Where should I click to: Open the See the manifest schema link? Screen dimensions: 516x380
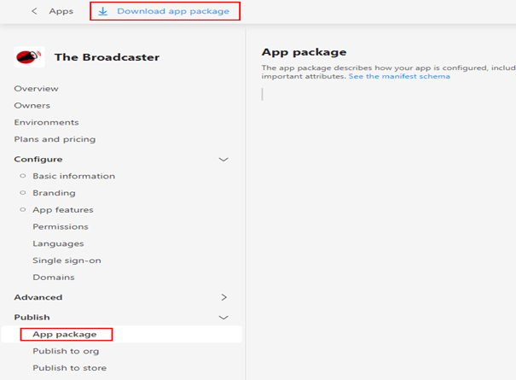pyautogui.click(x=399, y=76)
